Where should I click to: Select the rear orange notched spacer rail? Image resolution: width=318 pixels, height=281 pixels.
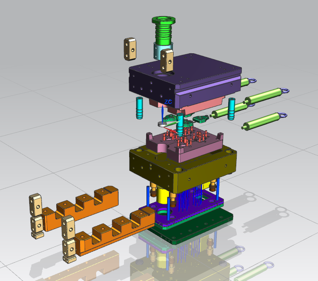80,207
